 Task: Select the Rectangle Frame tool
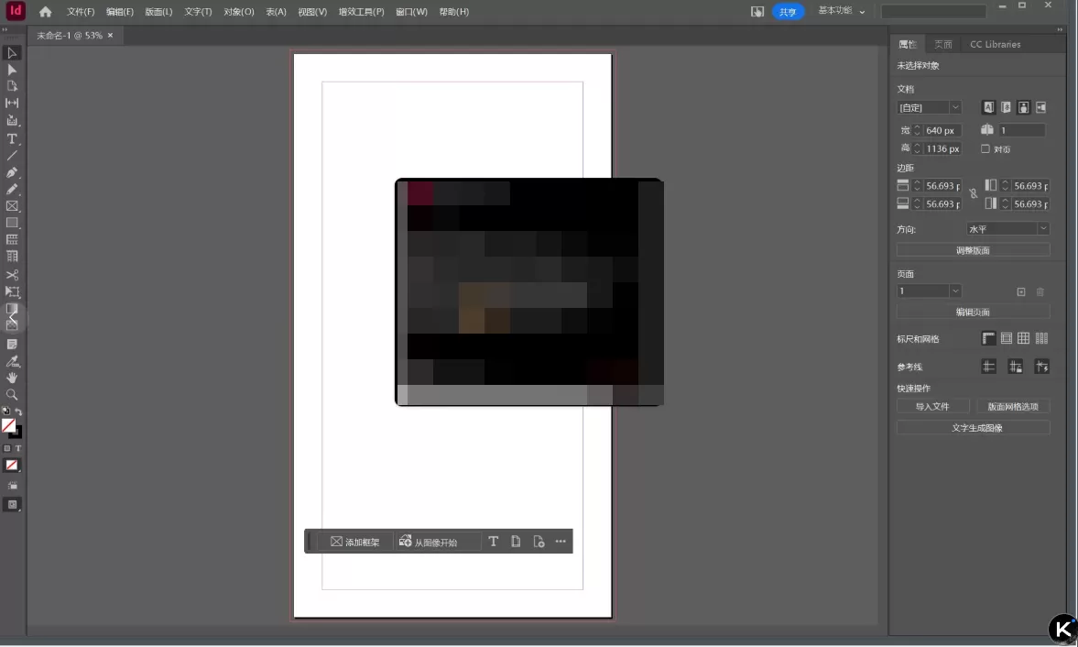coord(12,205)
